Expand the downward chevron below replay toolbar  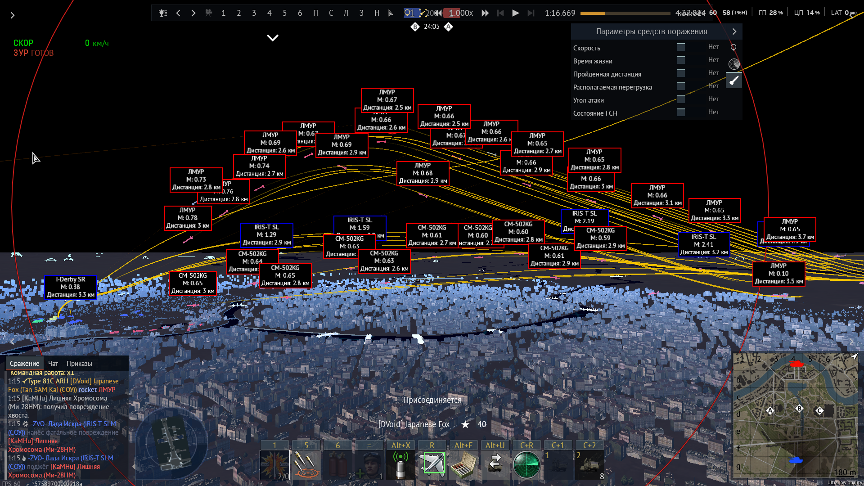[x=273, y=38]
